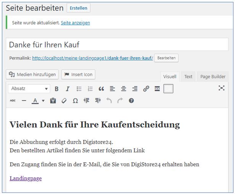Insert a Read More tag
Image resolution: width=235 pixels, height=194 pixels.
[157, 89]
